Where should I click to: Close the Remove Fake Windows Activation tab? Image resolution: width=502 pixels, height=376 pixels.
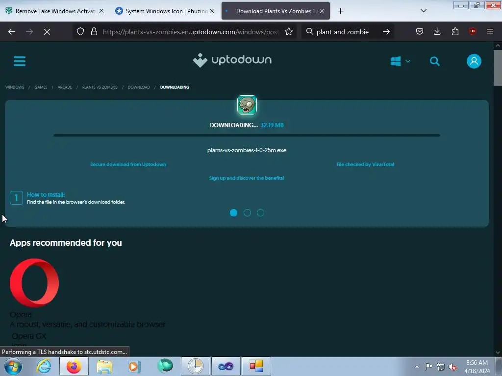point(101,11)
